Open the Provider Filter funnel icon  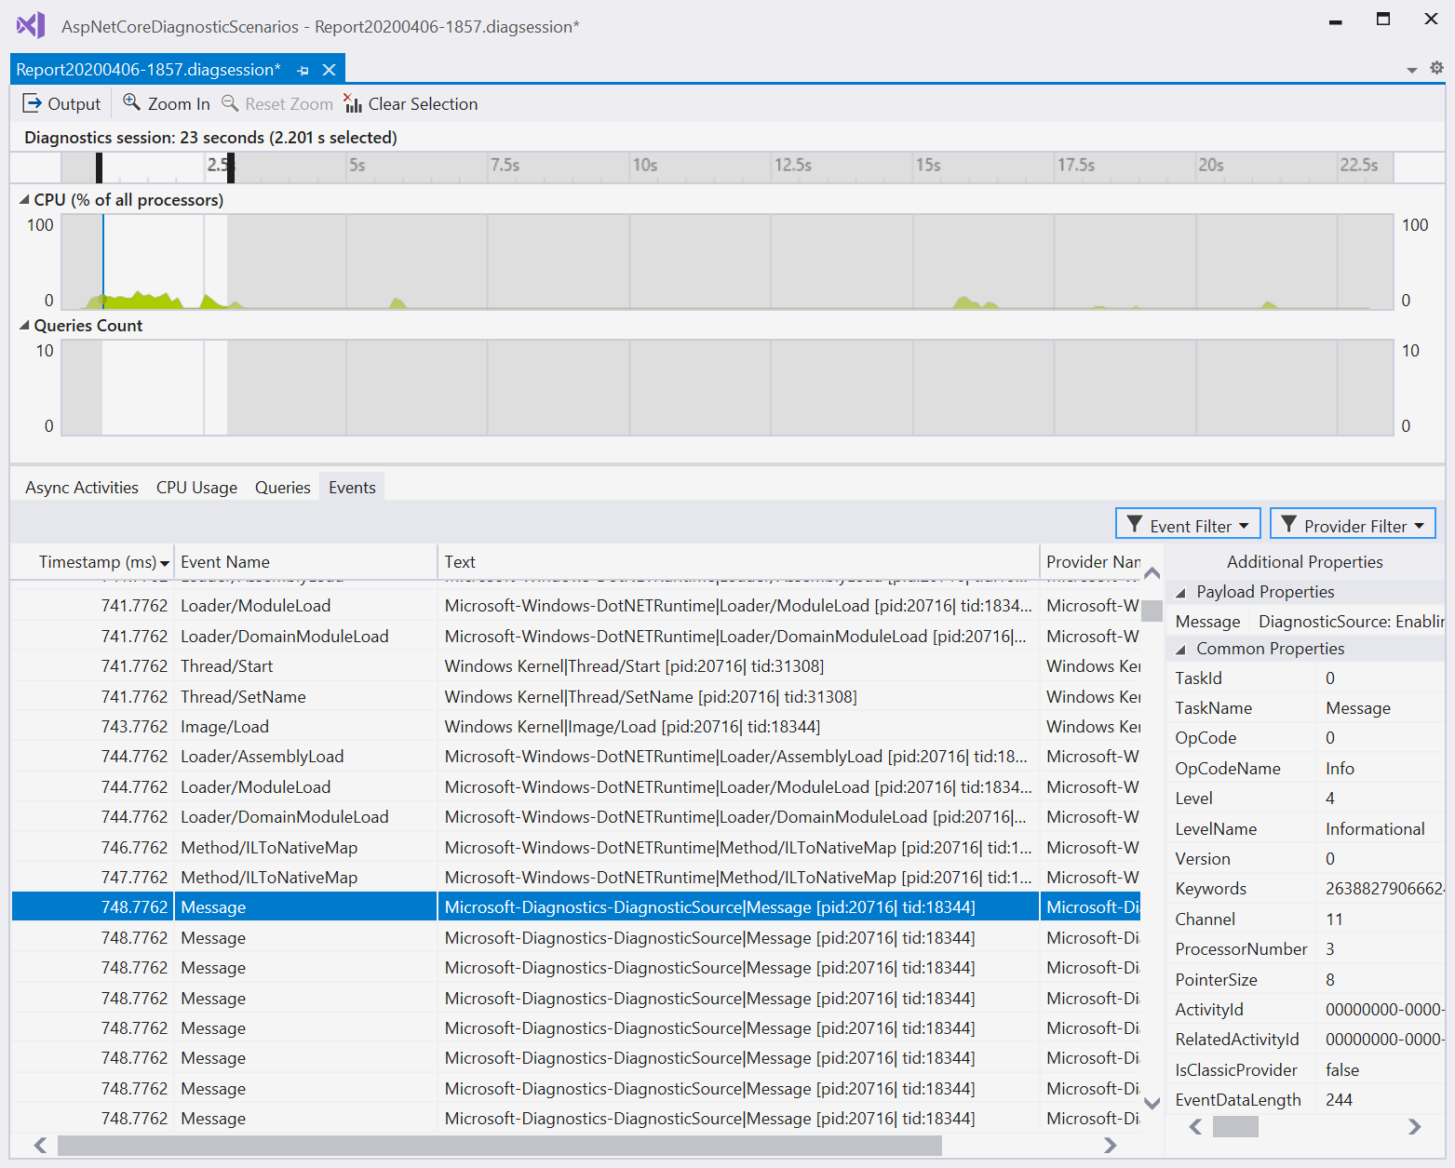click(1289, 524)
